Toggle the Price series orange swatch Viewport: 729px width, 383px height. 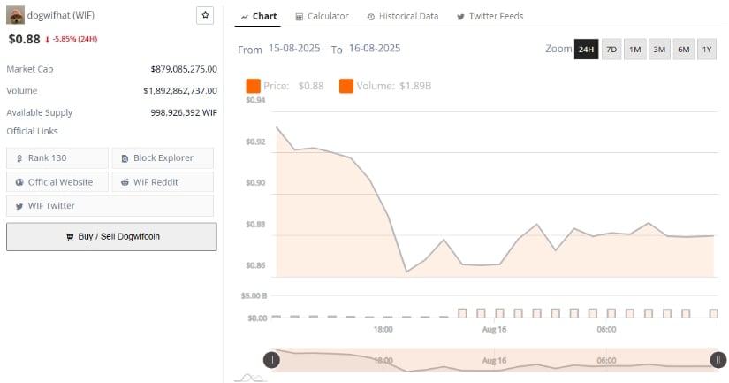[253, 86]
